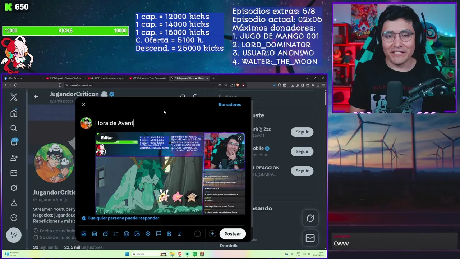Open a new browser tab

click(213, 78)
